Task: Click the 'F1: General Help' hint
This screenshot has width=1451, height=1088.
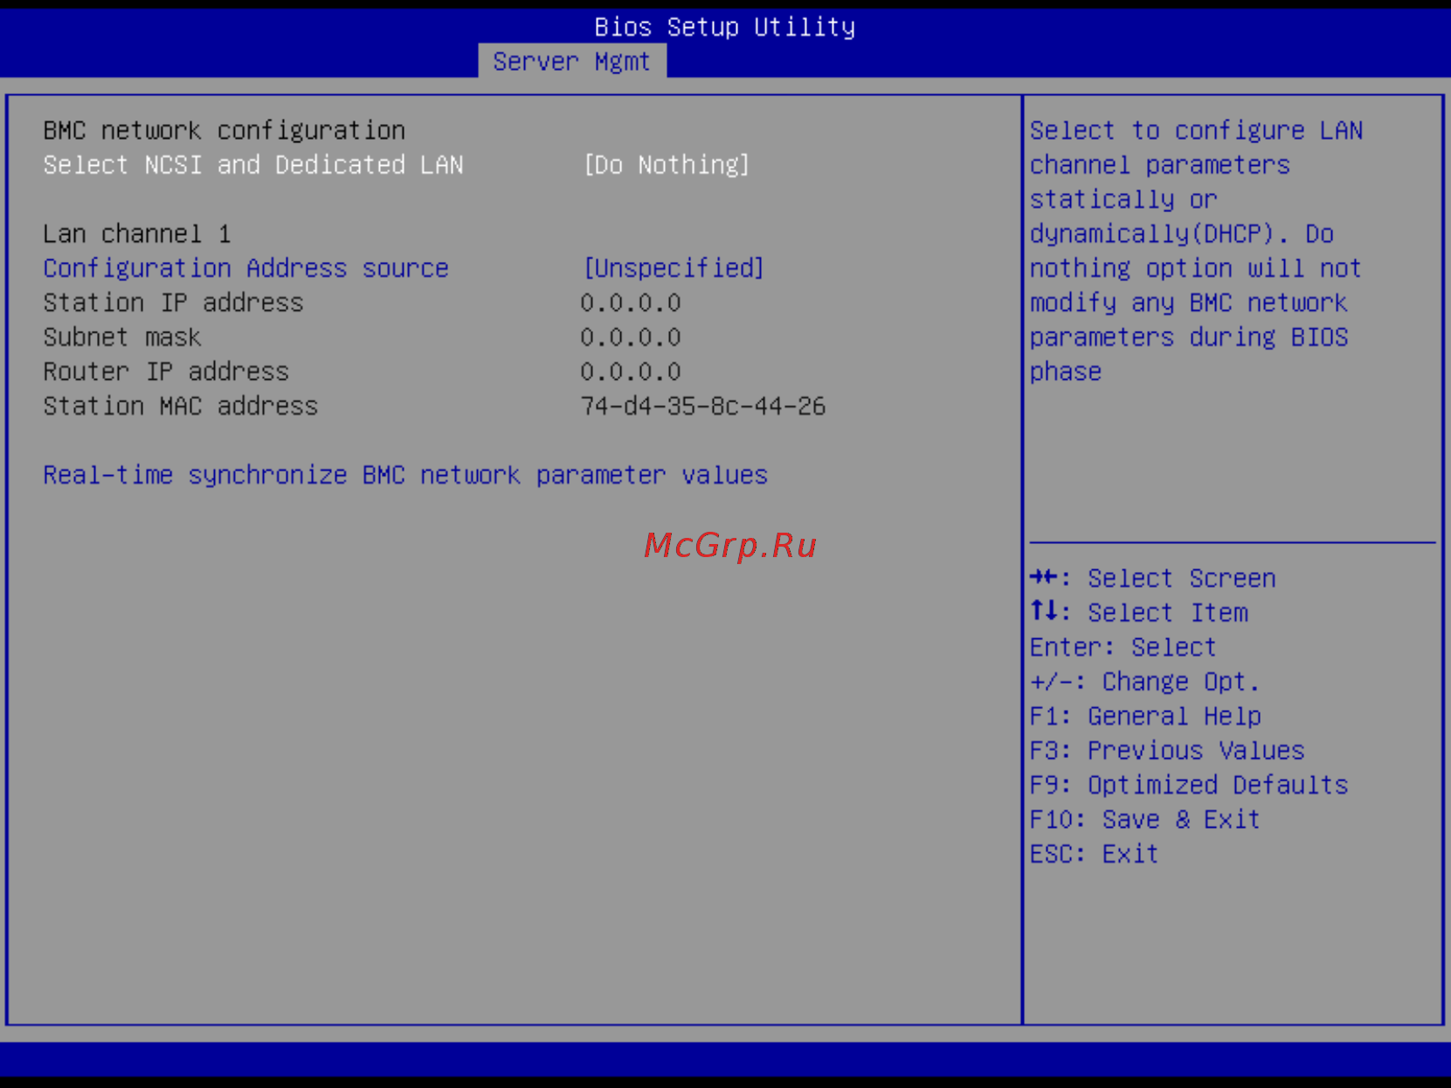Action: (1146, 716)
